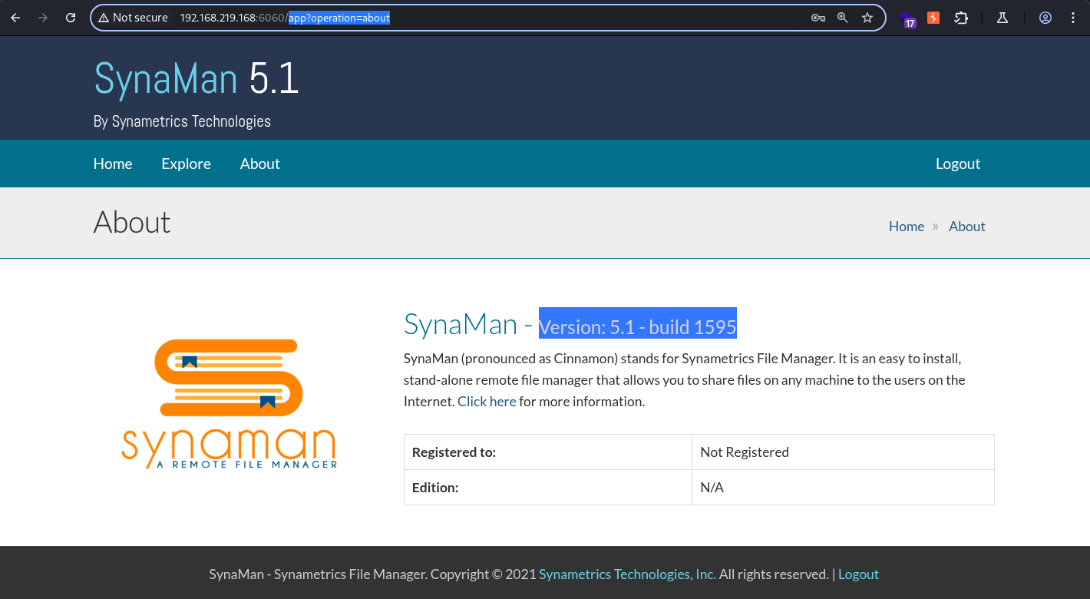
Task: Click the About breadcrumb link
Action: (x=967, y=227)
